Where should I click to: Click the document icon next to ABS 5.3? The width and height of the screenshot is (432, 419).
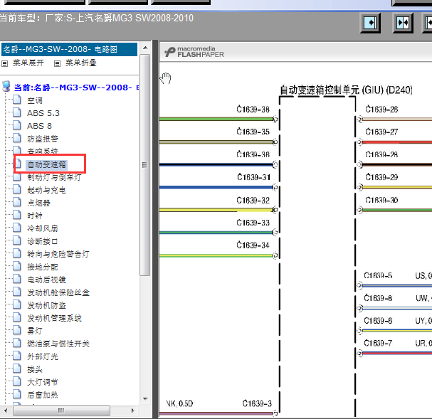click(x=17, y=112)
